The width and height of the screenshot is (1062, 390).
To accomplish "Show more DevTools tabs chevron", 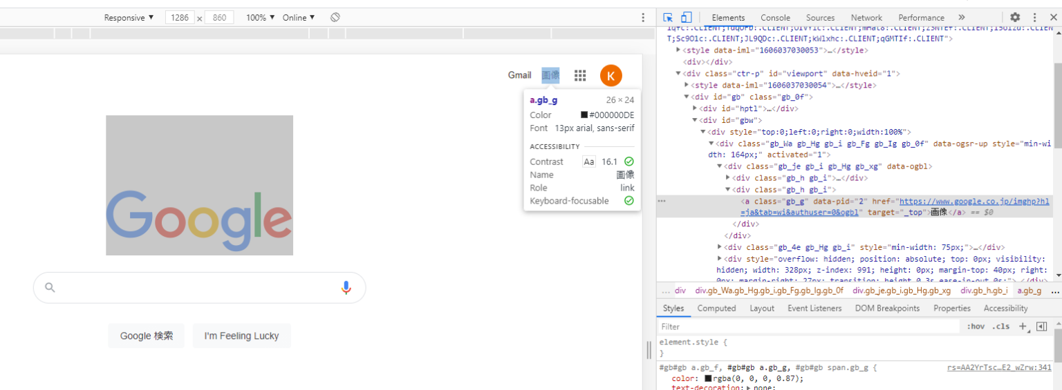I will (x=961, y=17).
